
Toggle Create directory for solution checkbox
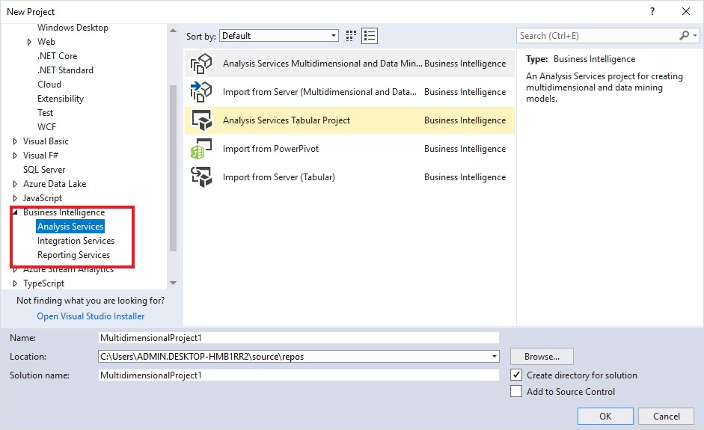[516, 375]
